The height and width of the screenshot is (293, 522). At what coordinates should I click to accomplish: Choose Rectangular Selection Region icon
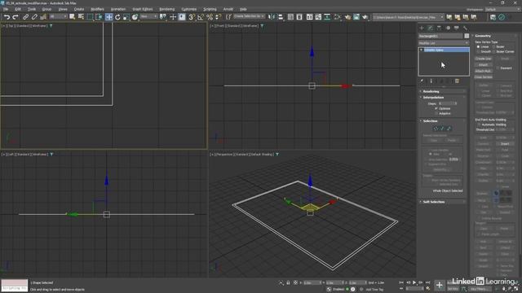pyautogui.click(x=90, y=17)
